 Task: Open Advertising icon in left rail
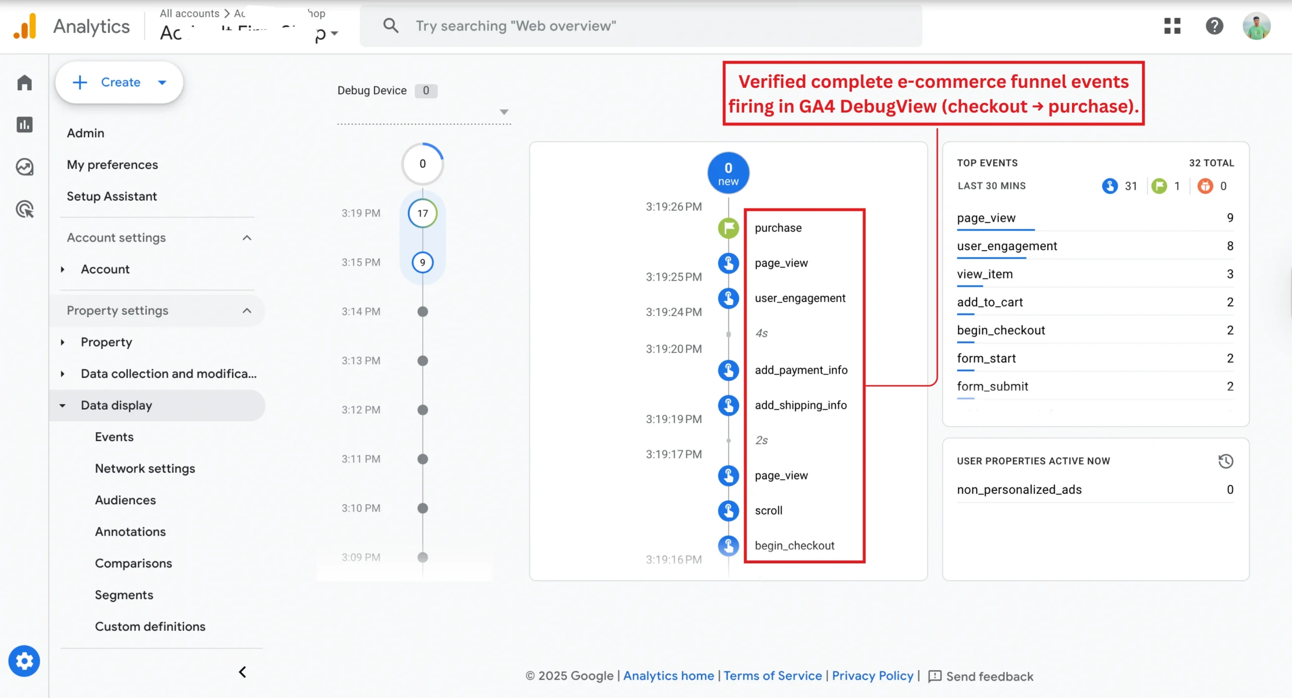point(24,209)
